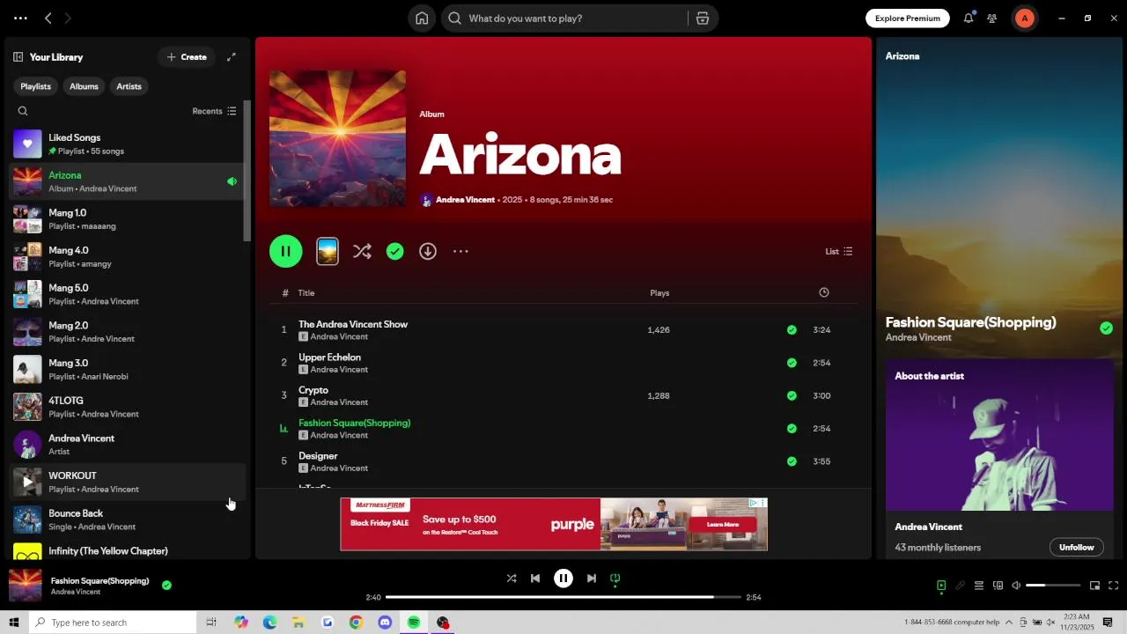
Task: Open the three-dot app menu at top left
Action: pyautogui.click(x=20, y=18)
